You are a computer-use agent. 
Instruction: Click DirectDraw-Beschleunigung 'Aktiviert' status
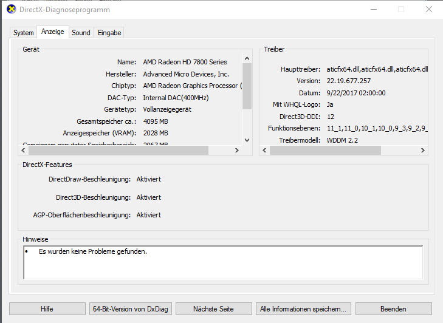click(149, 179)
